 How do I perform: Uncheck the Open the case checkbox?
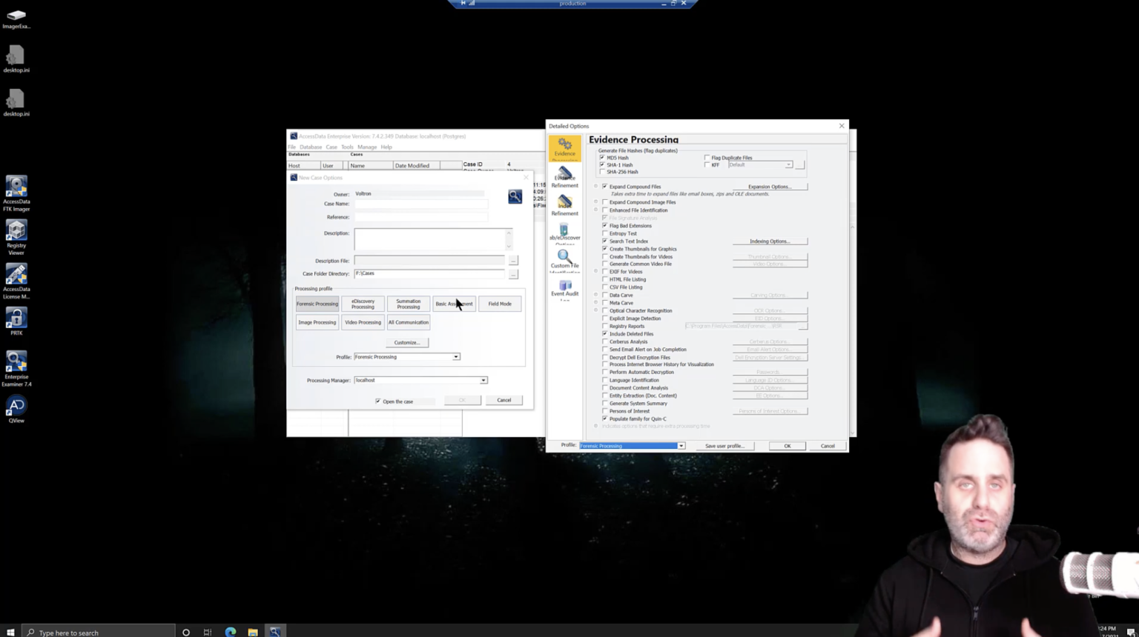[378, 401]
